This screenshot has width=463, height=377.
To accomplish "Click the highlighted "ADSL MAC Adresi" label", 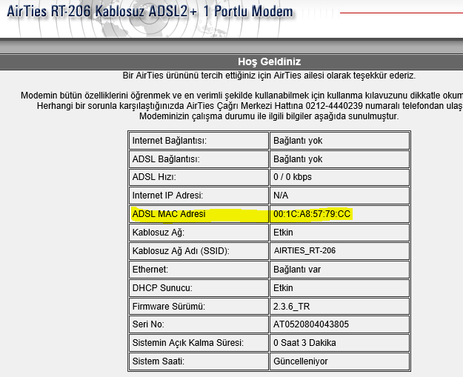I will (168, 214).
